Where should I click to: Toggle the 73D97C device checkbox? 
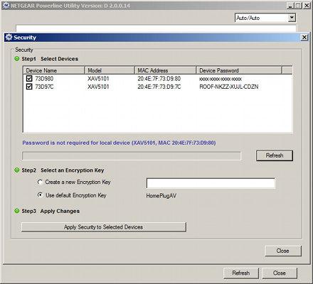29,87
